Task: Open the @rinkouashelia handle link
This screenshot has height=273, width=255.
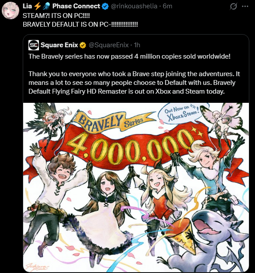Action: (134, 6)
